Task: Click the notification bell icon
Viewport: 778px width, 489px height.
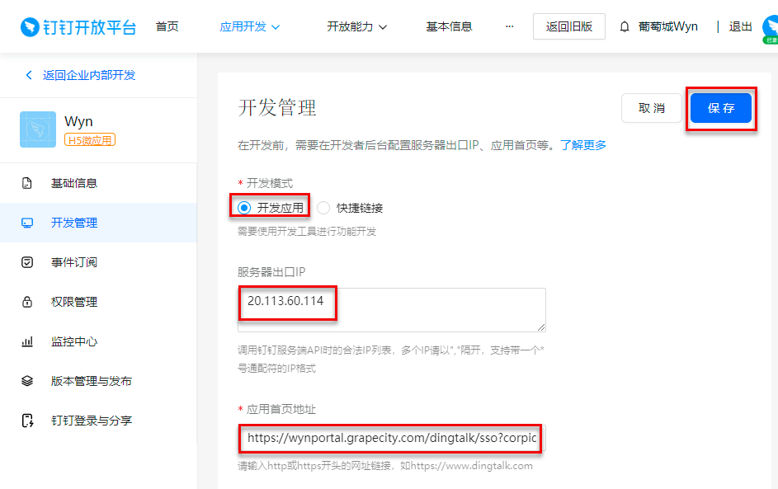Action: pos(625,26)
